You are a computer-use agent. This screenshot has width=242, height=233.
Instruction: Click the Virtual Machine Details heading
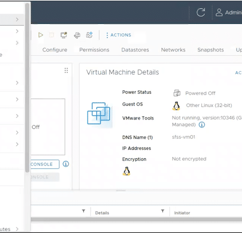point(123,72)
